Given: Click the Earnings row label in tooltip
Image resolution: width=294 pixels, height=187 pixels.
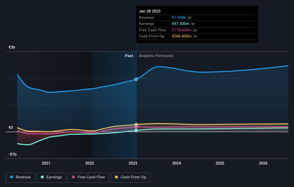Looking at the screenshot, I should tap(146, 24).
